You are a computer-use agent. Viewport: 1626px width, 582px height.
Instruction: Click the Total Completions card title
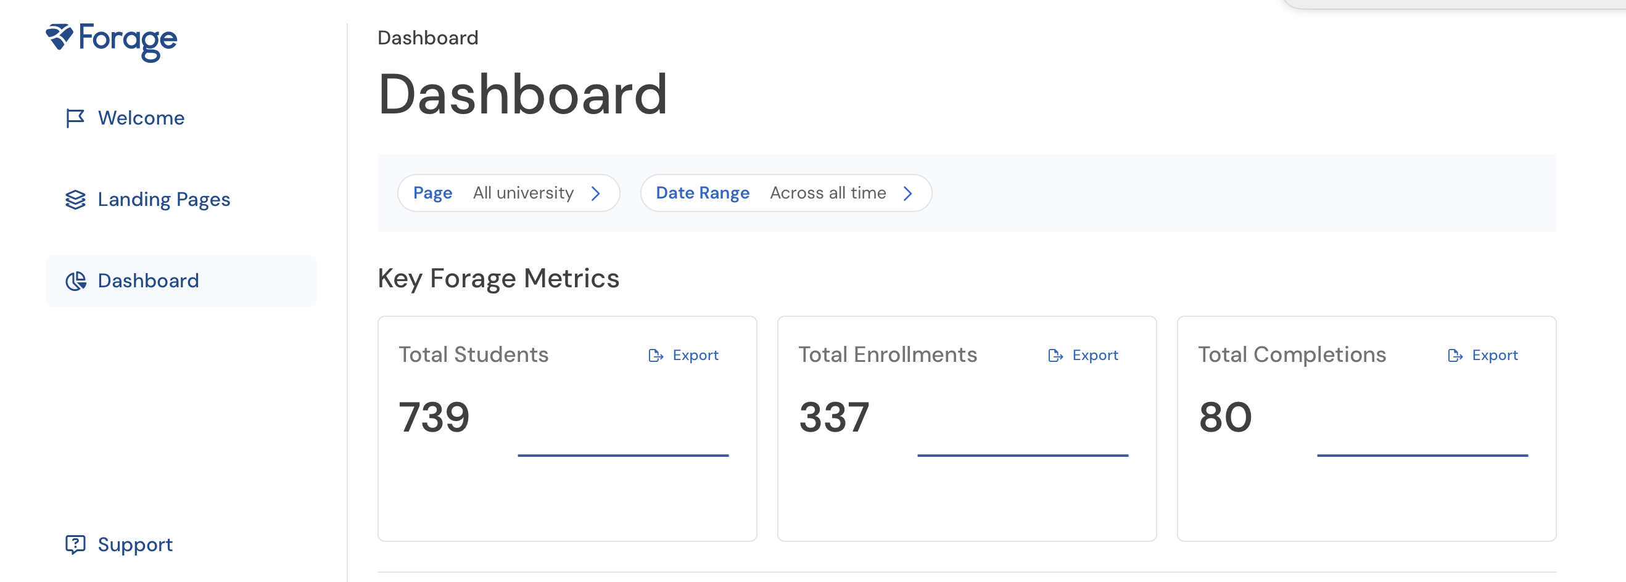click(x=1292, y=355)
